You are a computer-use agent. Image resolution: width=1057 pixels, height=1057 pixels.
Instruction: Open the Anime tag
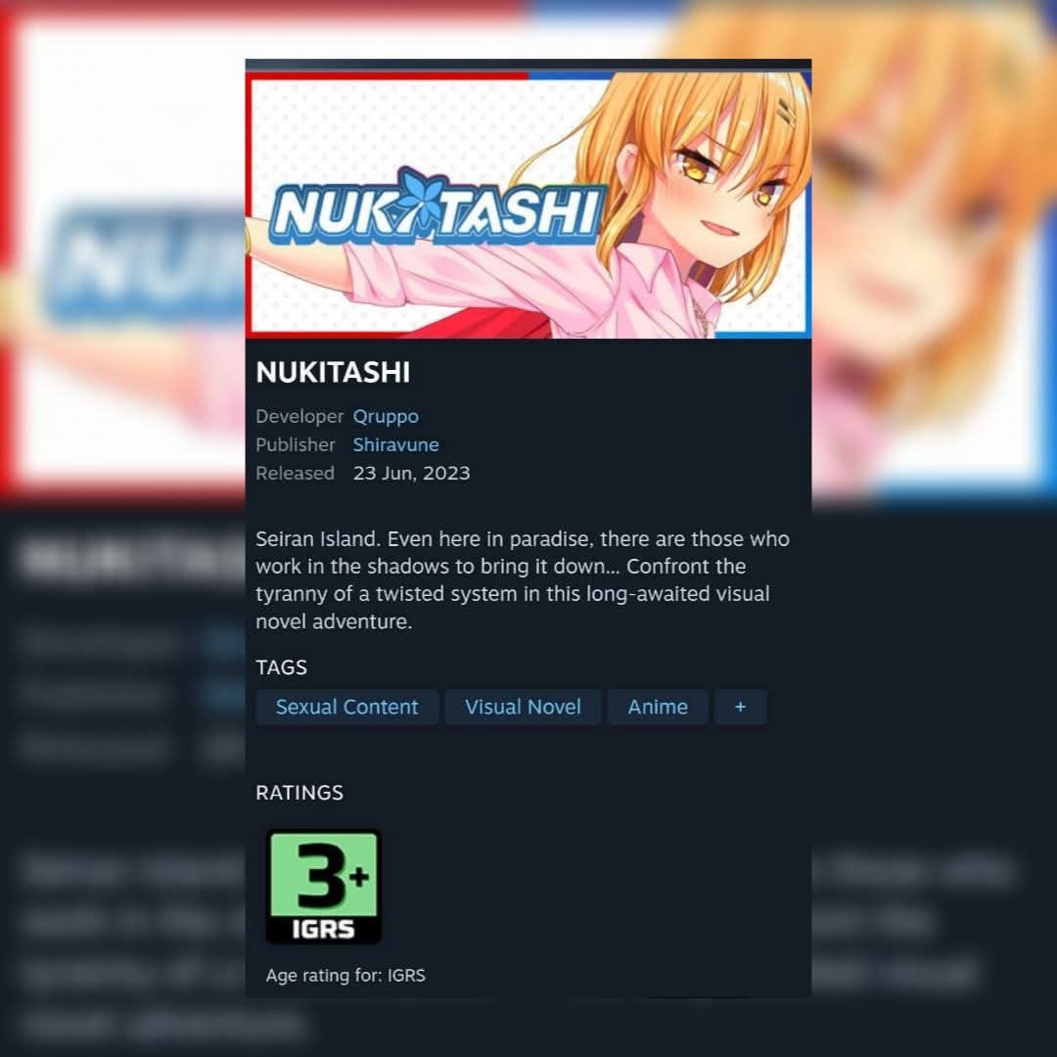pyautogui.click(x=658, y=708)
